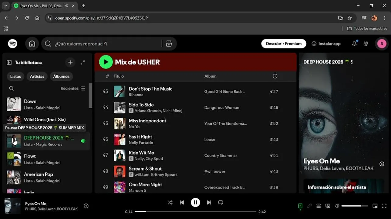Image resolution: width=391 pixels, height=219 pixels.
Task: Skip to next track
Action: click(209, 203)
